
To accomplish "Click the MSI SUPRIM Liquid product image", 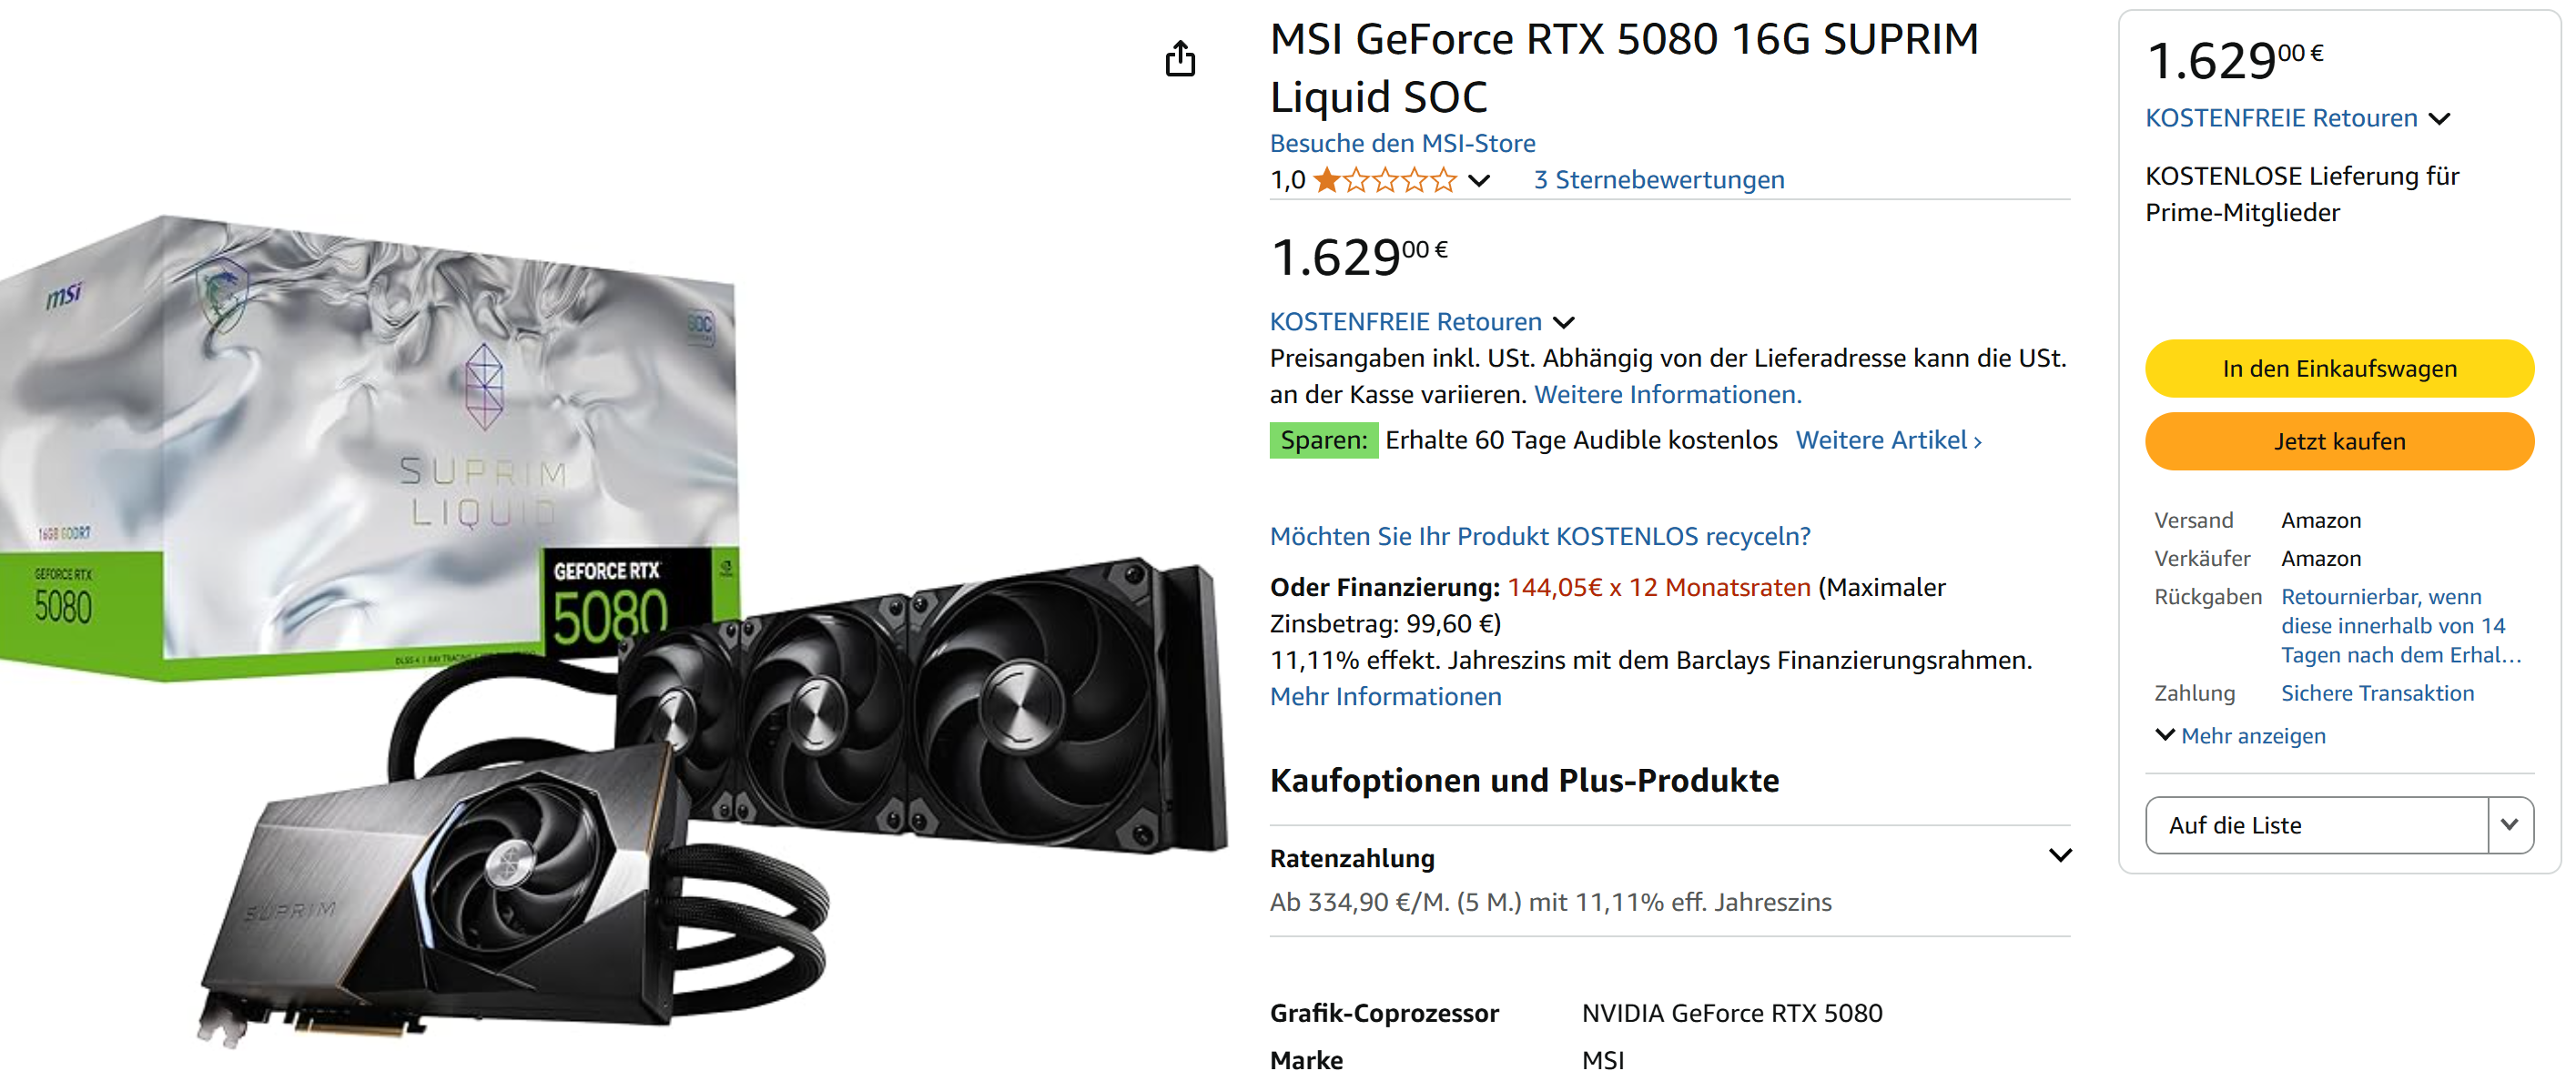I will click(x=612, y=630).
